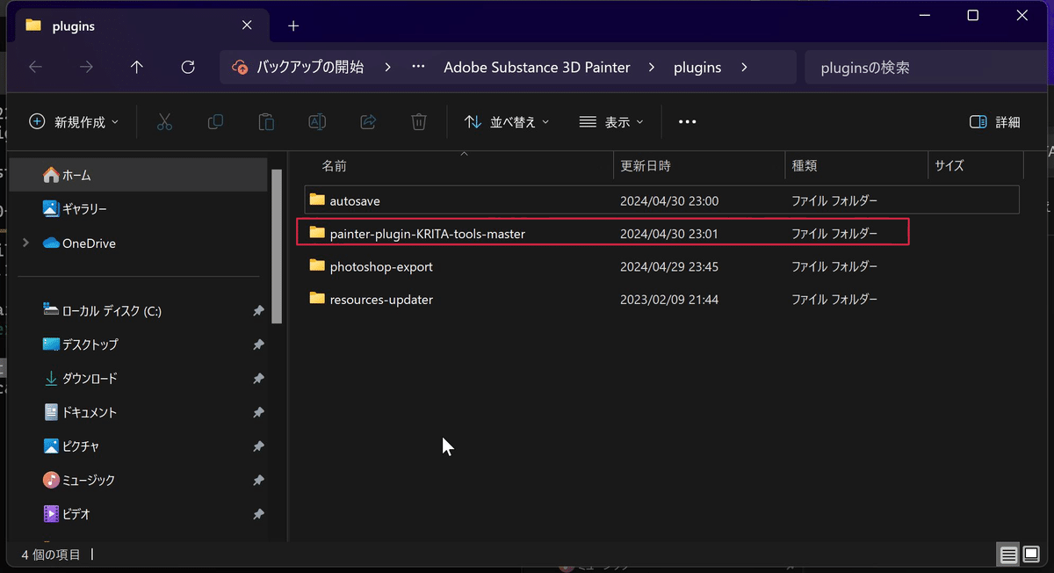Click the Share icon in toolbar
Viewport: 1054px width, 573px height.
(369, 122)
